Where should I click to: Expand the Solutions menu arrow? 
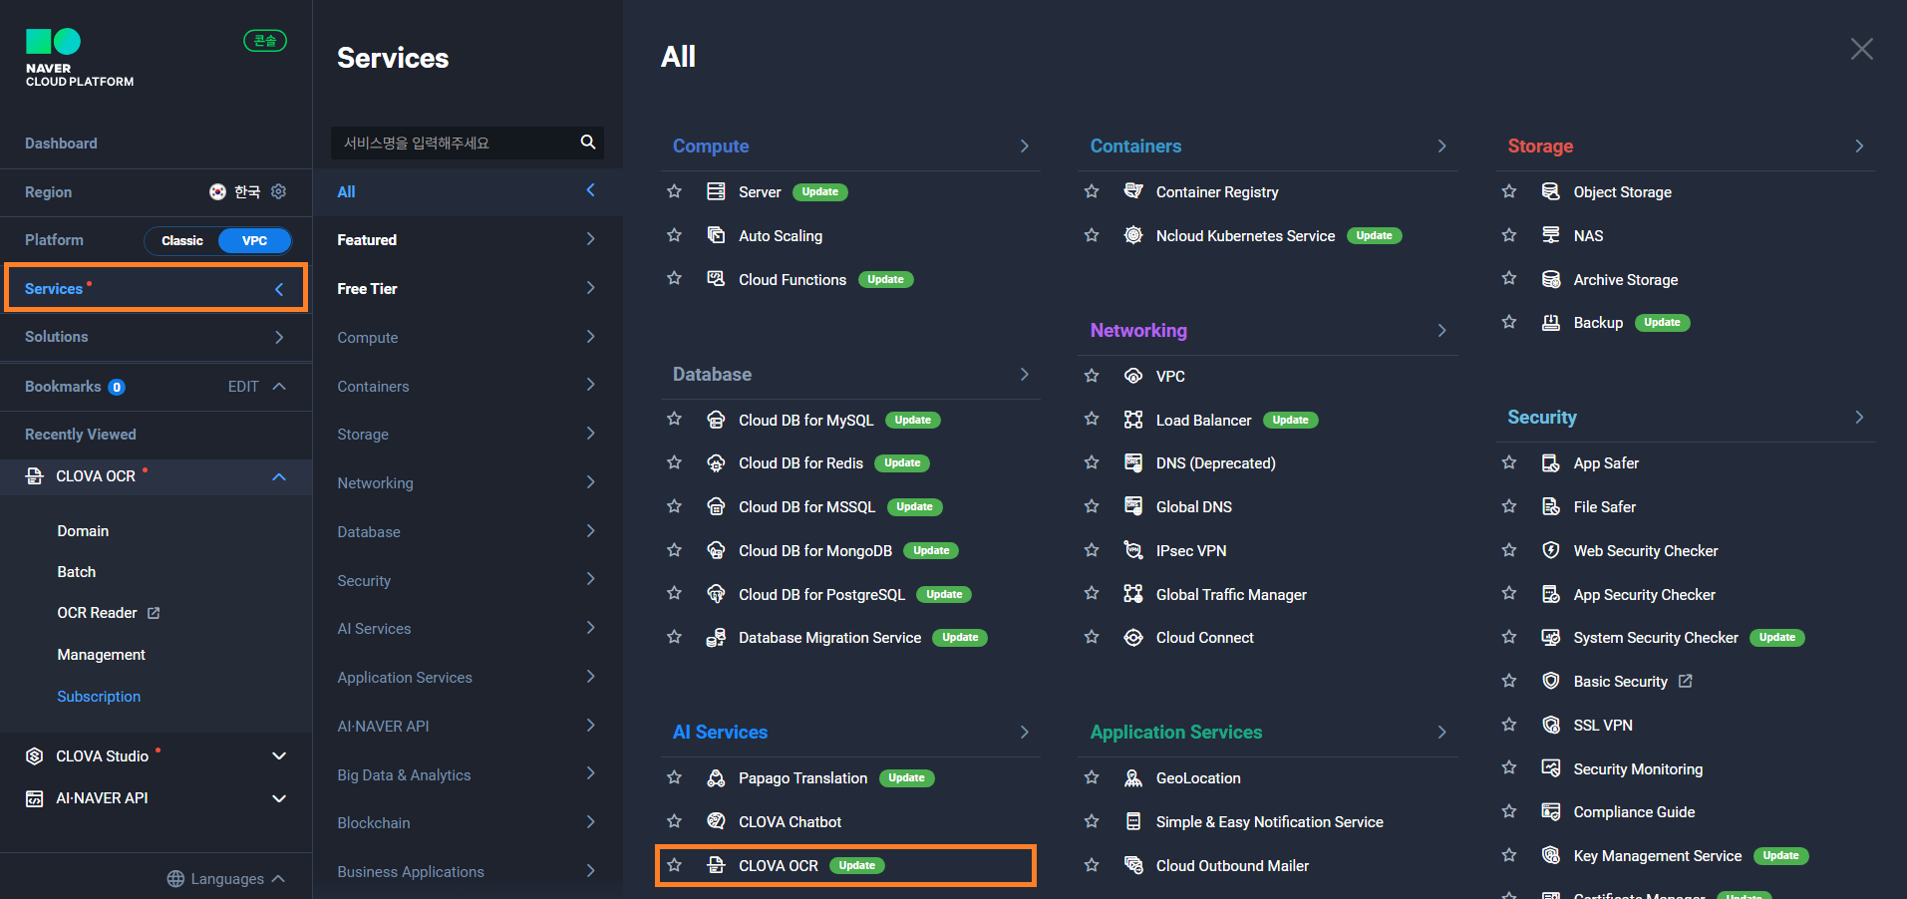(x=279, y=337)
